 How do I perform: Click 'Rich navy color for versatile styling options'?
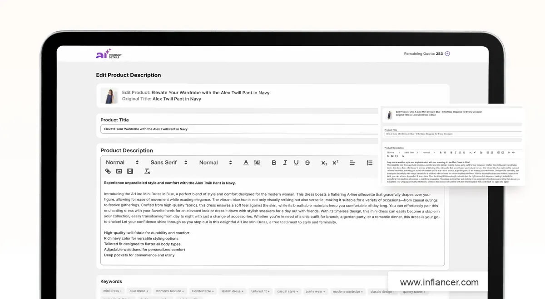(141, 238)
